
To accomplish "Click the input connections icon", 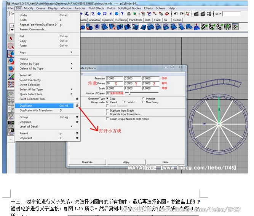I will point(176,14).
